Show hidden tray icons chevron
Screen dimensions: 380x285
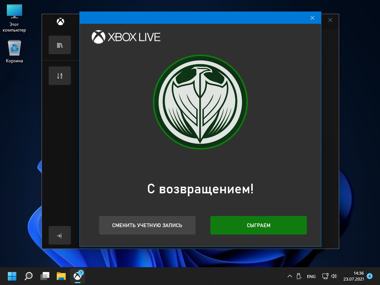(x=289, y=276)
